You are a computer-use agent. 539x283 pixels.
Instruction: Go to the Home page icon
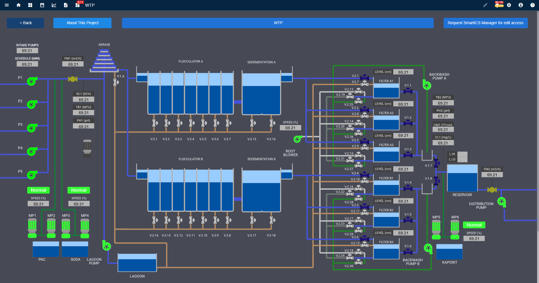(19, 5)
